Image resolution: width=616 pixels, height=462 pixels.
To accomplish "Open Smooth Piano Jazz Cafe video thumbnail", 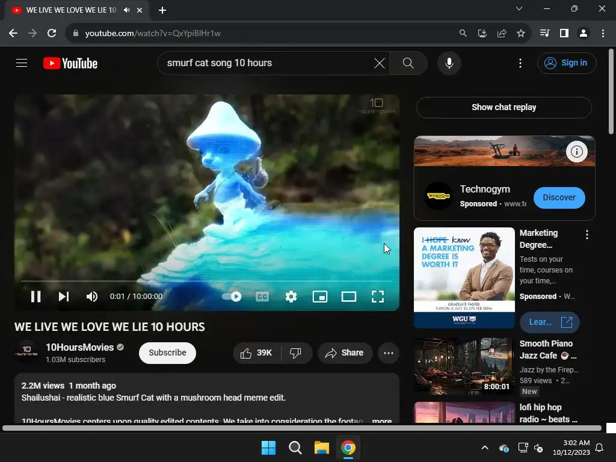I will tap(464, 366).
